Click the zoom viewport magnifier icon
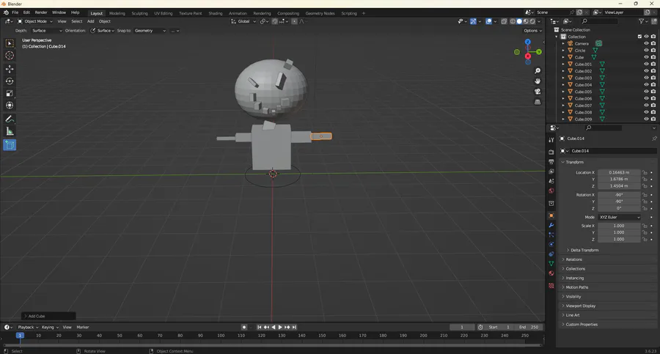 [x=538, y=71]
